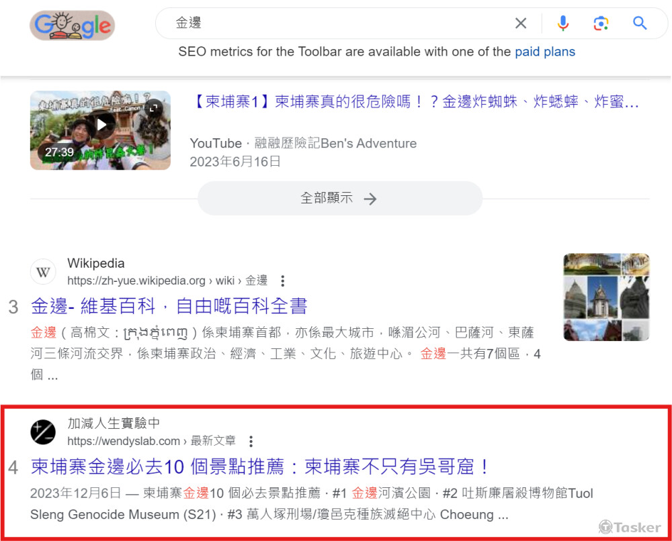Click the Phnom Penh image collage thumbnail
Viewport: 672px width, 541px height.
coord(606,297)
